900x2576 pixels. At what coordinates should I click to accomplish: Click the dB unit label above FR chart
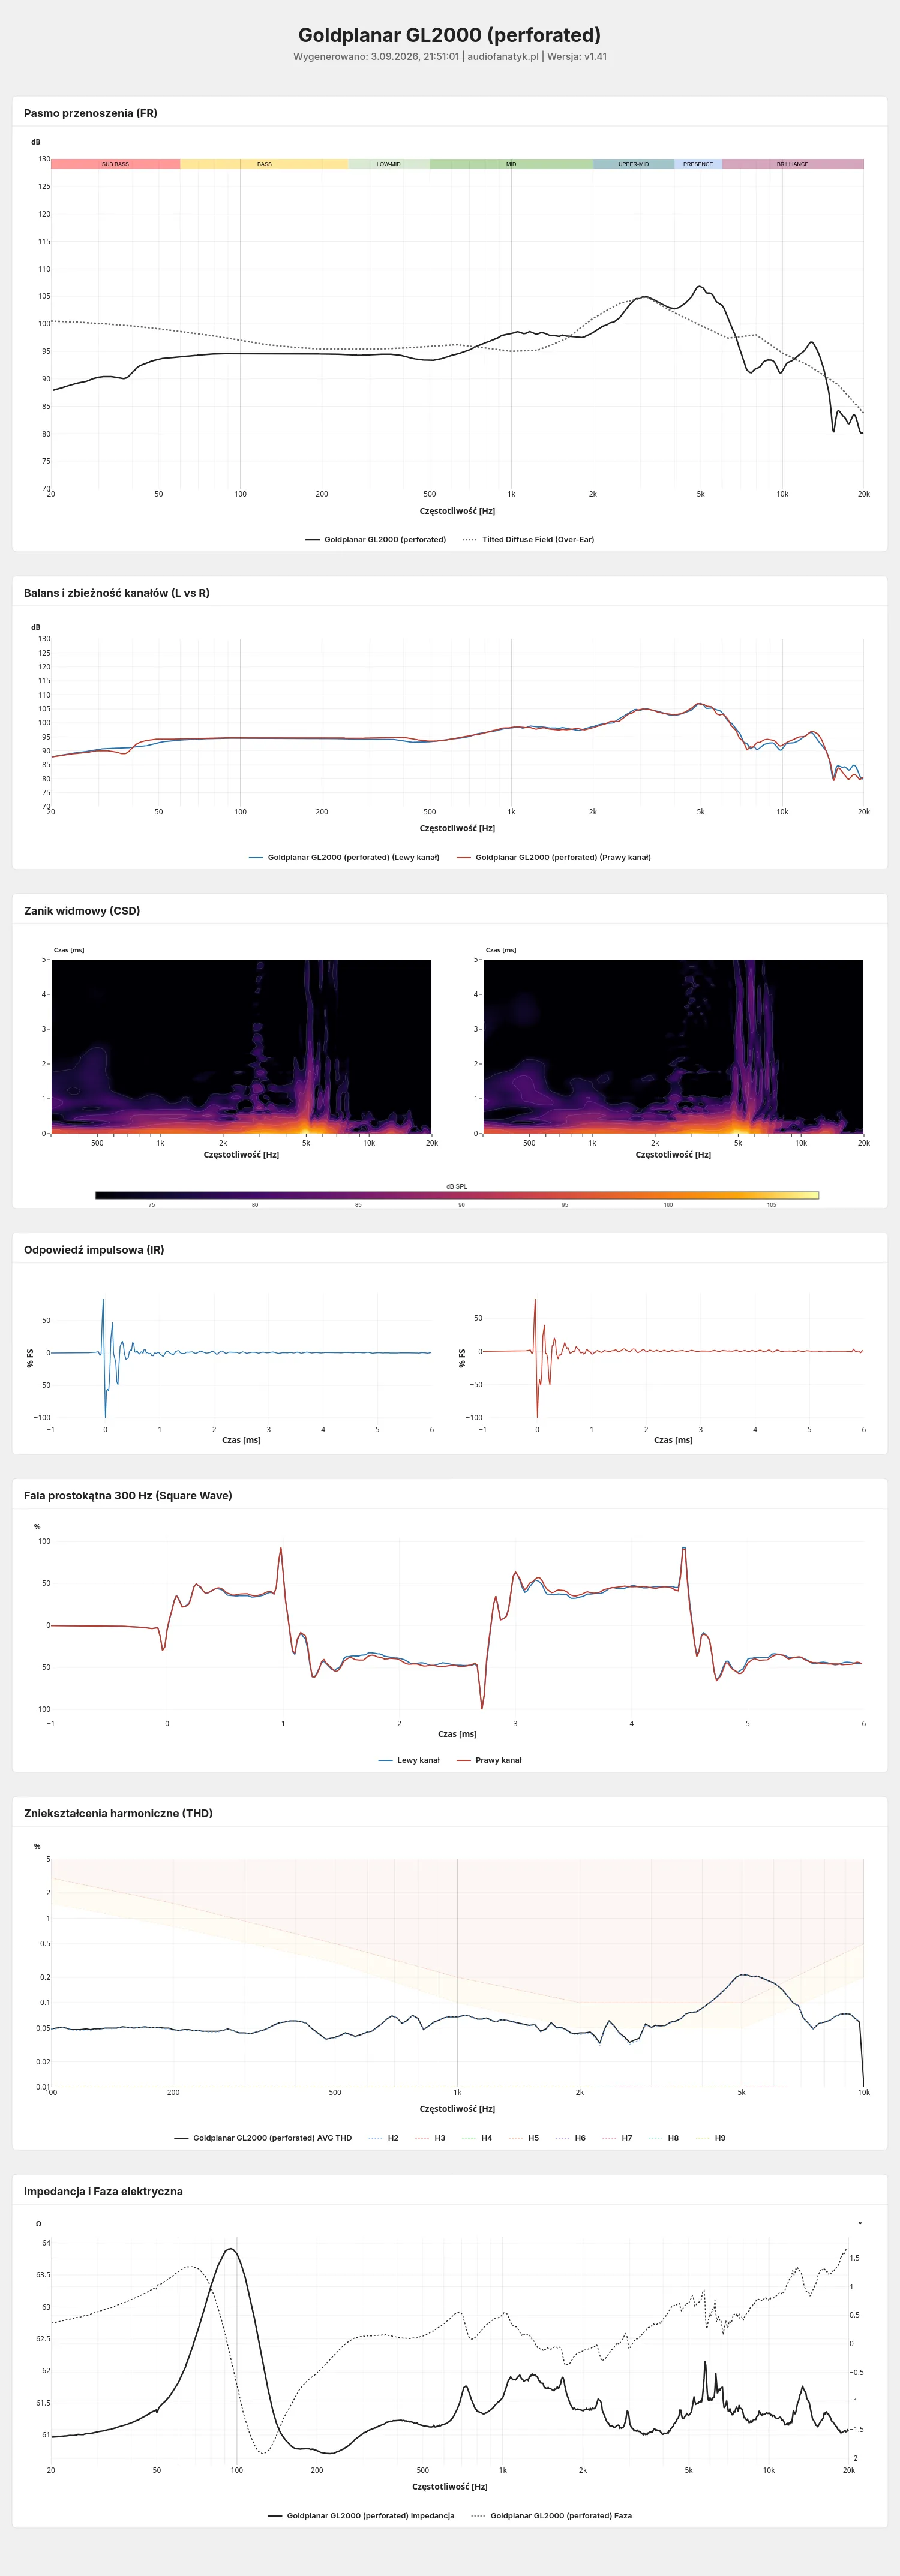coord(36,142)
